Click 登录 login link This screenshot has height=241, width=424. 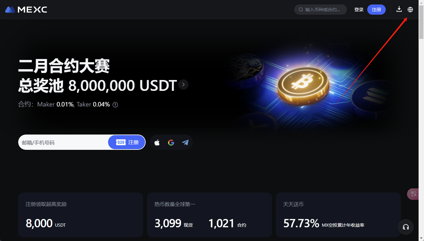point(359,10)
